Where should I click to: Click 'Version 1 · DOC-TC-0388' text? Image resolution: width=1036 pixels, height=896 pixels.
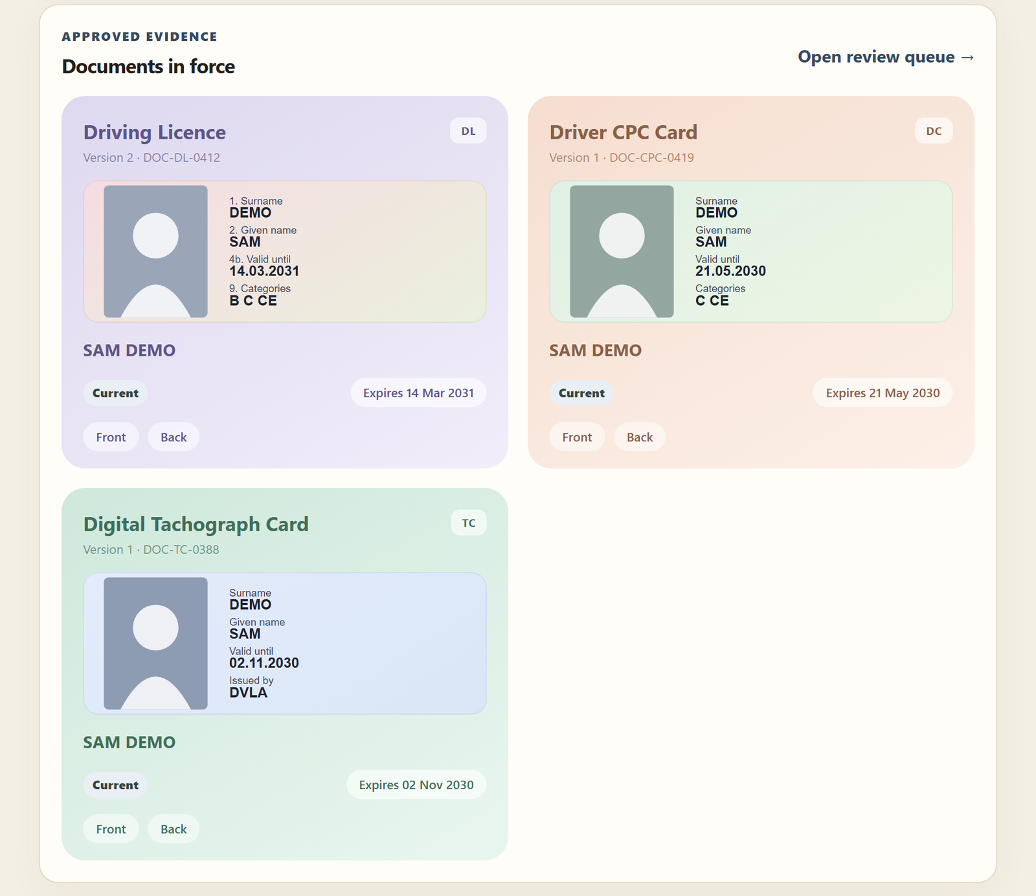[x=151, y=549]
